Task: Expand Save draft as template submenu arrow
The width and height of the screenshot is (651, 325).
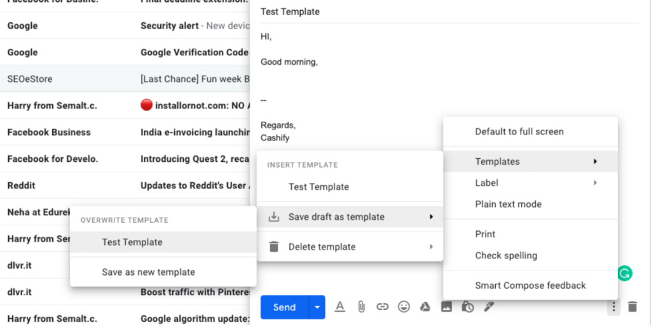Action: [x=432, y=217]
